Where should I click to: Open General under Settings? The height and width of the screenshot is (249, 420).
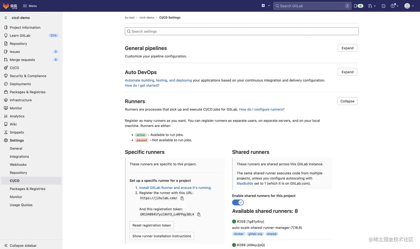(x=16, y=148)
